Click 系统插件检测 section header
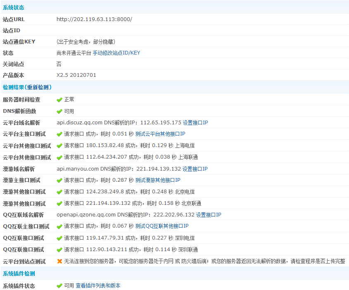 point(19,273)
